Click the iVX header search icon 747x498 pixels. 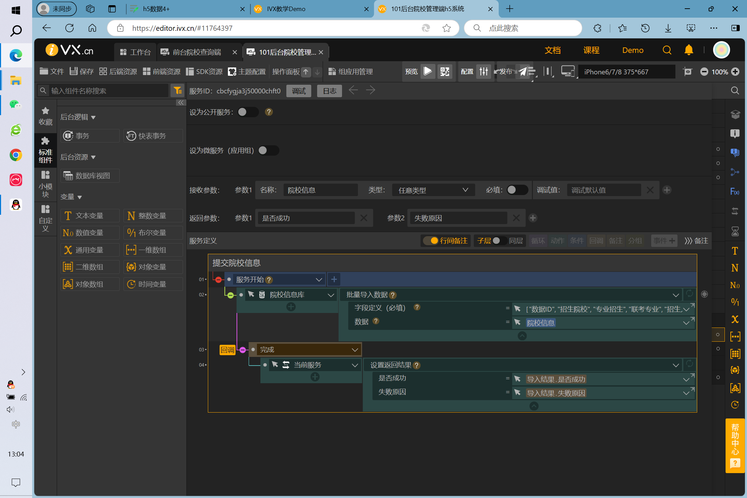[x=667, y=50]
